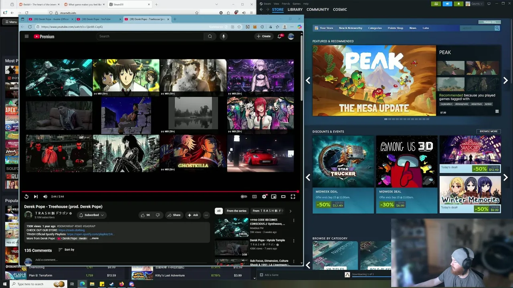Go back in Steam navigation
The height and width of the screenshot is (288, 513).
(x=261, y=10)
